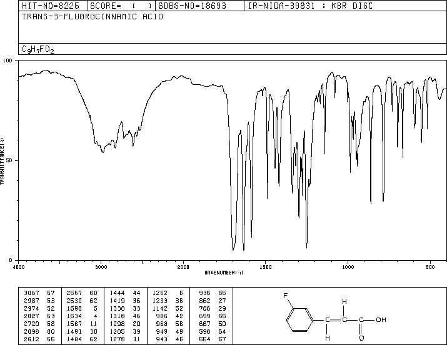
Task: Click the 4000 tick label on x-axis
Action: tap(19, 267)
